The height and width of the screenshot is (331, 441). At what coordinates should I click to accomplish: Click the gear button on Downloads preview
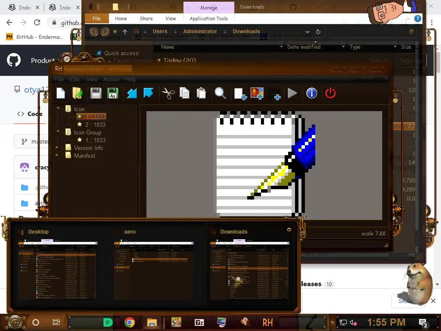(x=289, y=230)
